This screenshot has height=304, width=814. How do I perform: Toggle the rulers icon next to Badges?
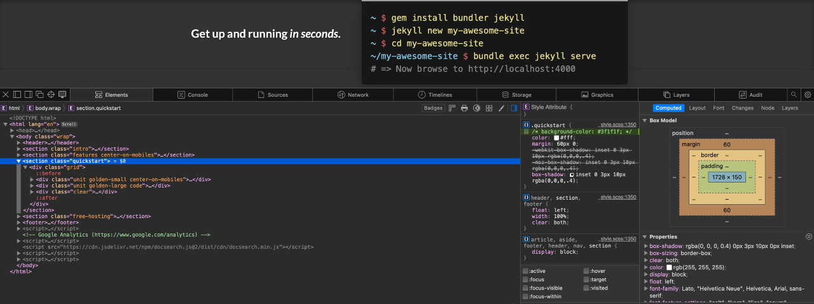point(452,108)
